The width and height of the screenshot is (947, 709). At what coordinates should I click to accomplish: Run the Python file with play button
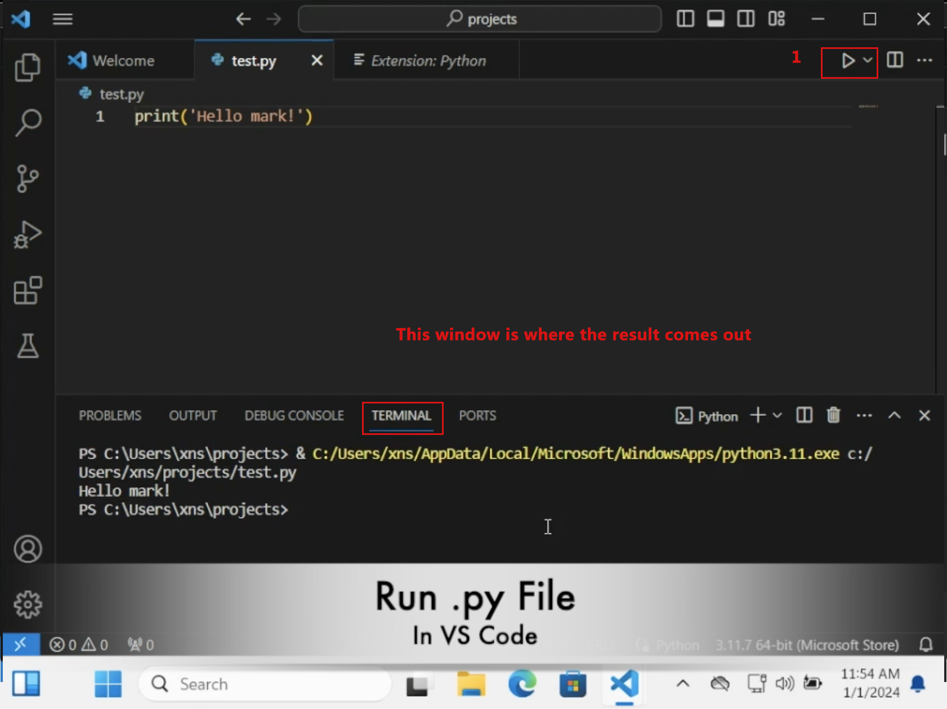tap(848, 60)
